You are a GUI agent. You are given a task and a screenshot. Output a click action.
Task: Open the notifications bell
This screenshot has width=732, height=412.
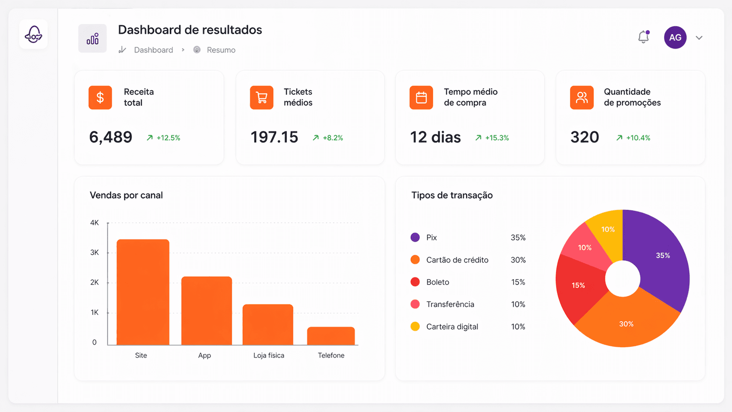643,37
